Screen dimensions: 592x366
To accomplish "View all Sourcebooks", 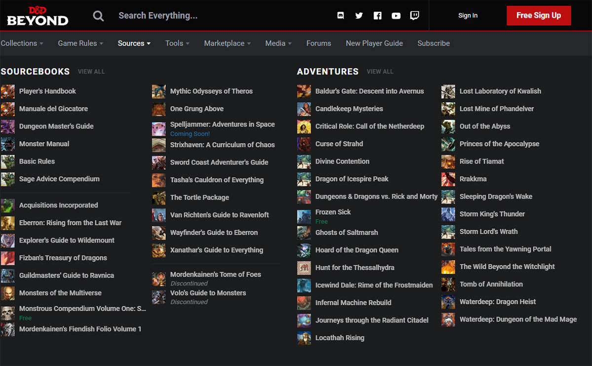I will 91,72.
